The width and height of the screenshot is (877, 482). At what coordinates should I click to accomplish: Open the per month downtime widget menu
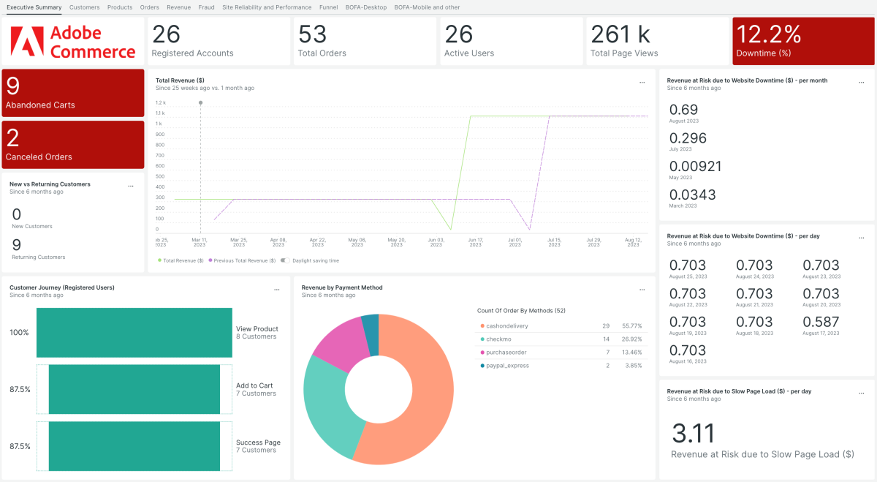coord(860,83)
